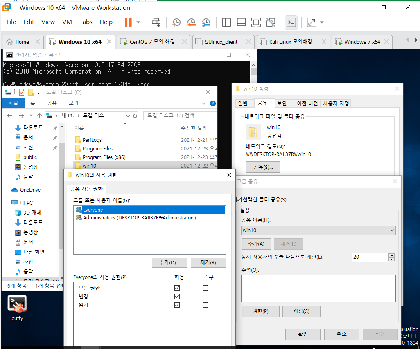The height and width of the screenshot is (349, 420).
Task: Click the 제거(R) button in the permissions dialog
Action: click(208, 263)
